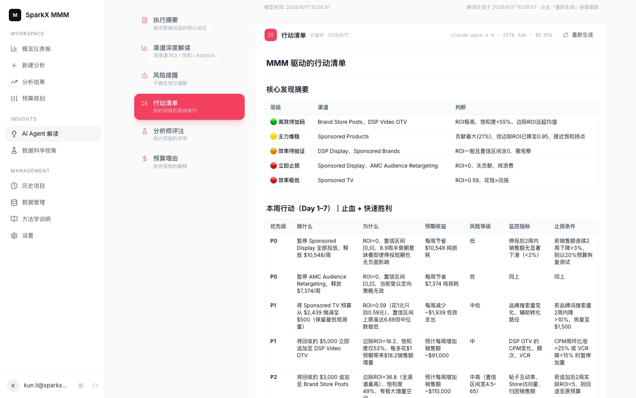Click the flask icon of 分析师评注

pyautogui.click(x=144, y=131)
